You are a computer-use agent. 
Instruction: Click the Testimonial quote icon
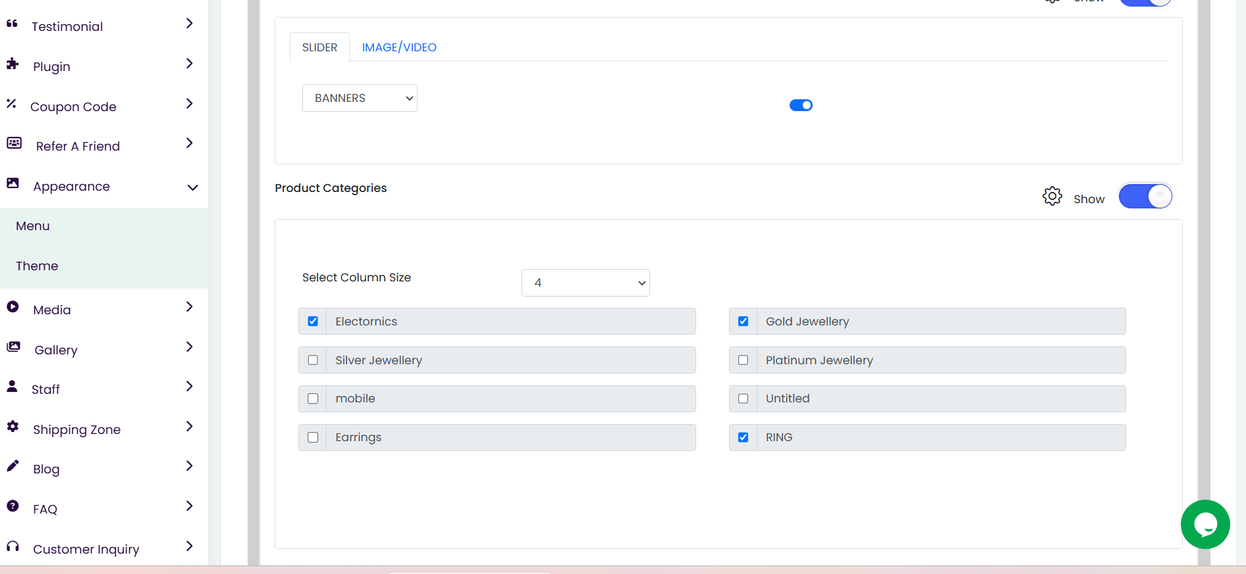point(12,24)
